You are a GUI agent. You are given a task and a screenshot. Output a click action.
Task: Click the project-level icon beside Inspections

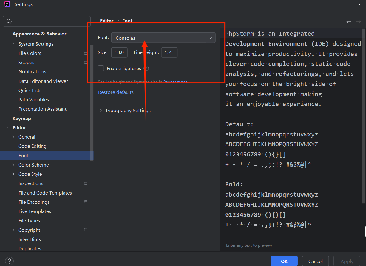[86, 183]
